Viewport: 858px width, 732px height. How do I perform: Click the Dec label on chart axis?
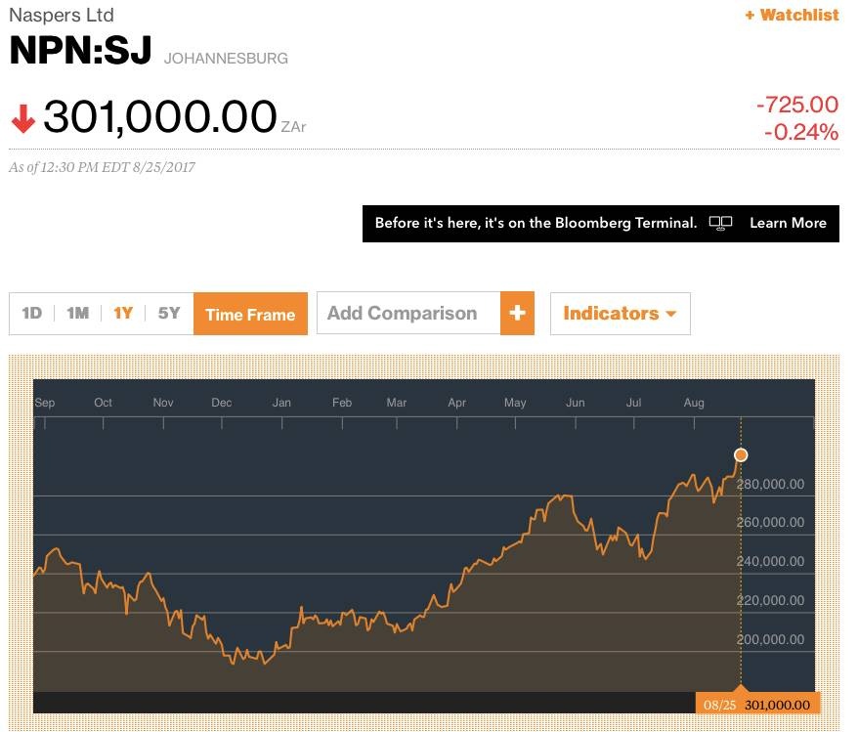pos(222,403)
